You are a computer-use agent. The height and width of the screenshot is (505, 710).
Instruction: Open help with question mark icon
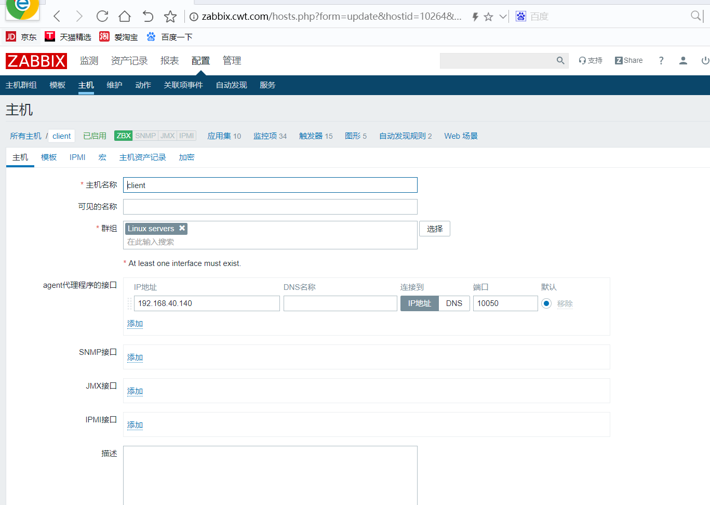click(x=661, y=61)
